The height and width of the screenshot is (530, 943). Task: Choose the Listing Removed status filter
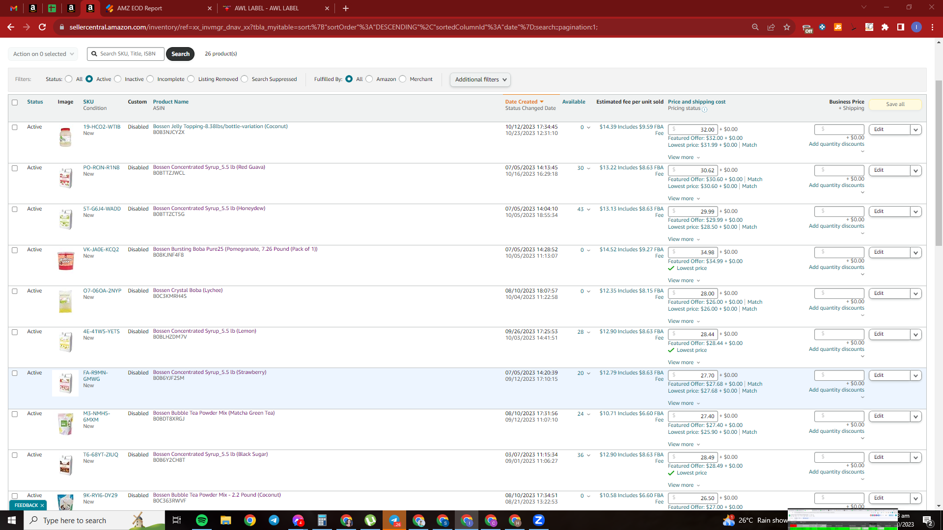click(191, 79)
